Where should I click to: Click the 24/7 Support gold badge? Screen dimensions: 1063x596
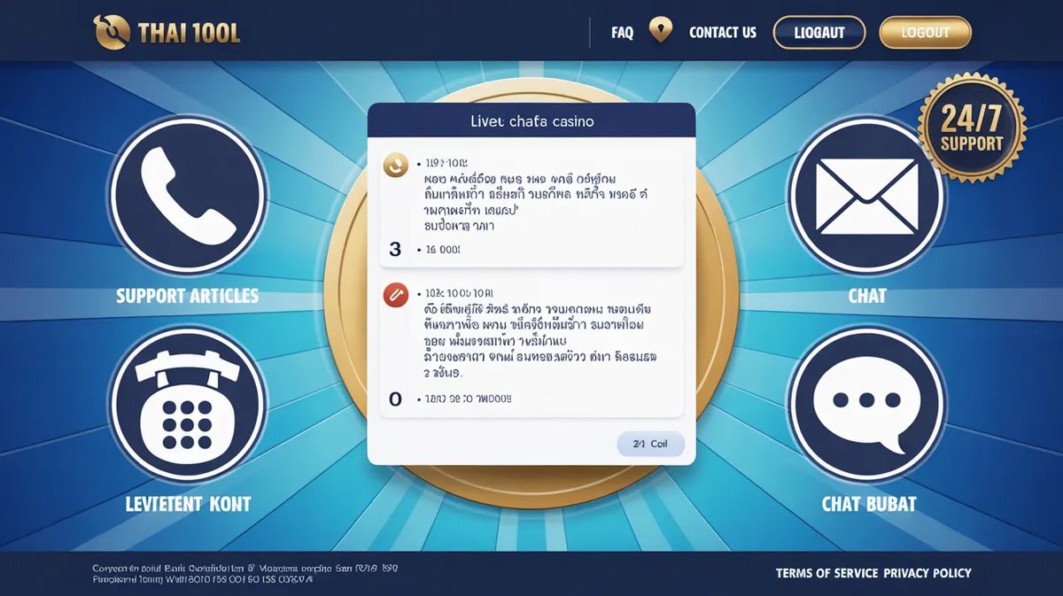(973, 128)
